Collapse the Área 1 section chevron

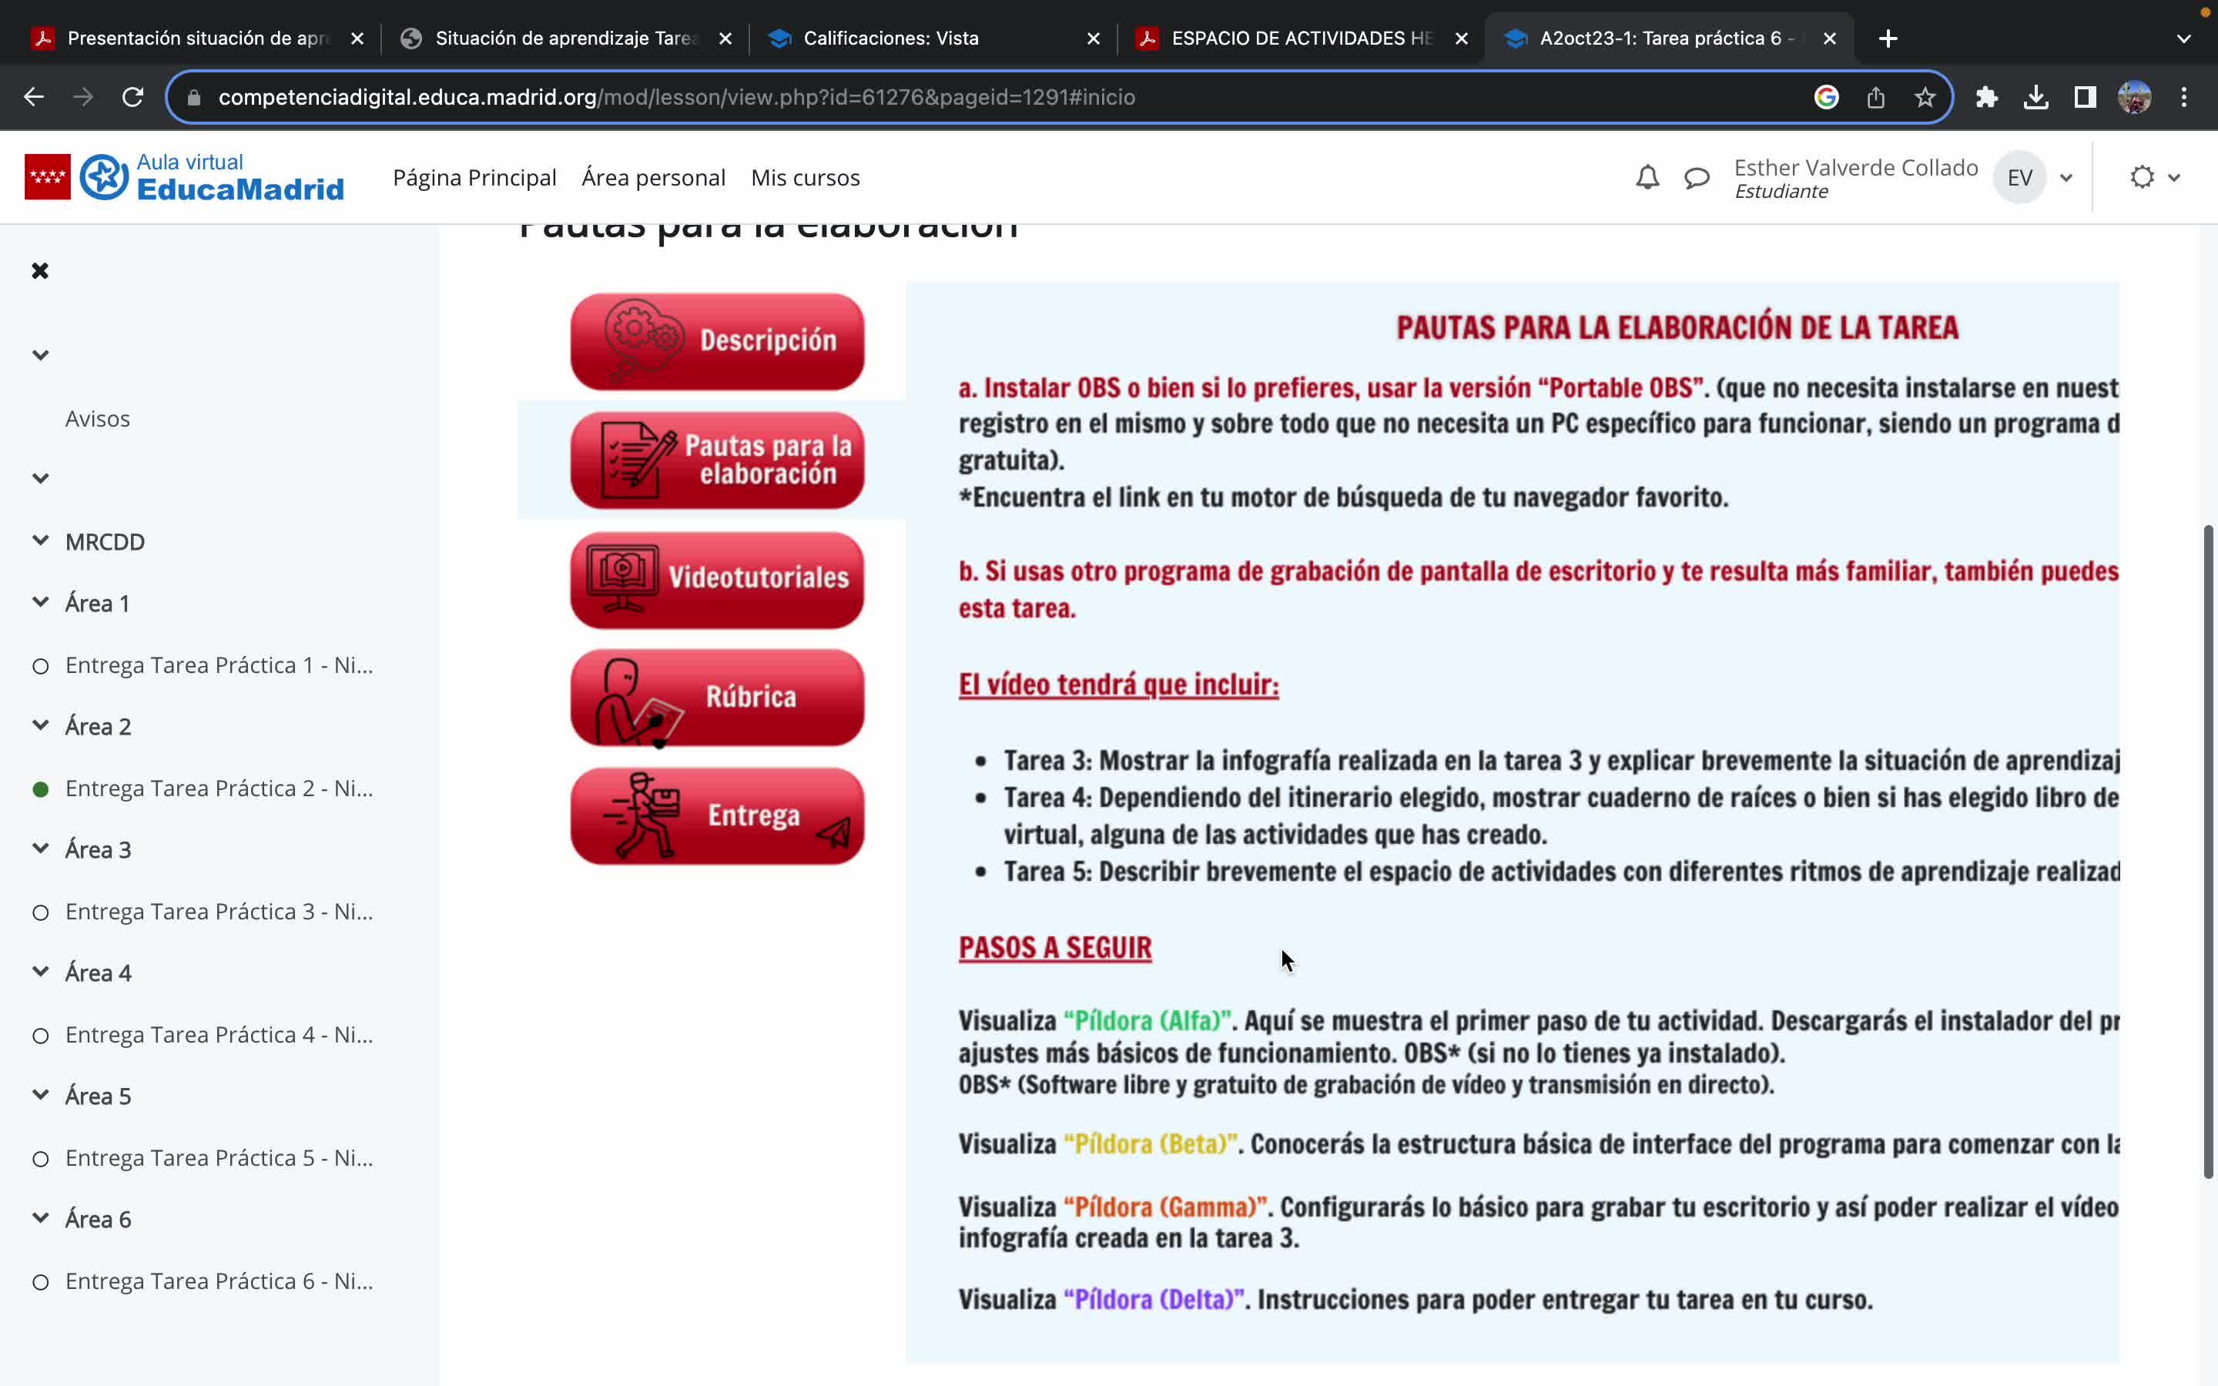click(40, 602)
